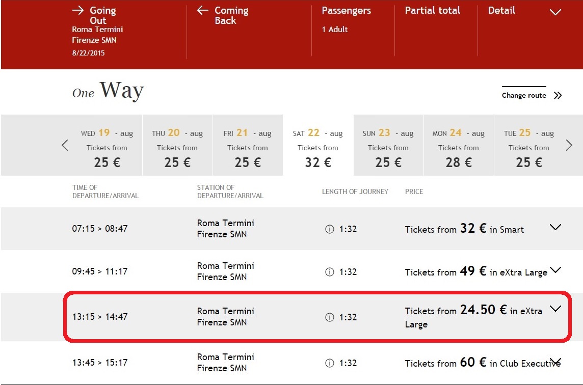
Task: Click the next dates right arrow
Action: click(x=569, y=145)
